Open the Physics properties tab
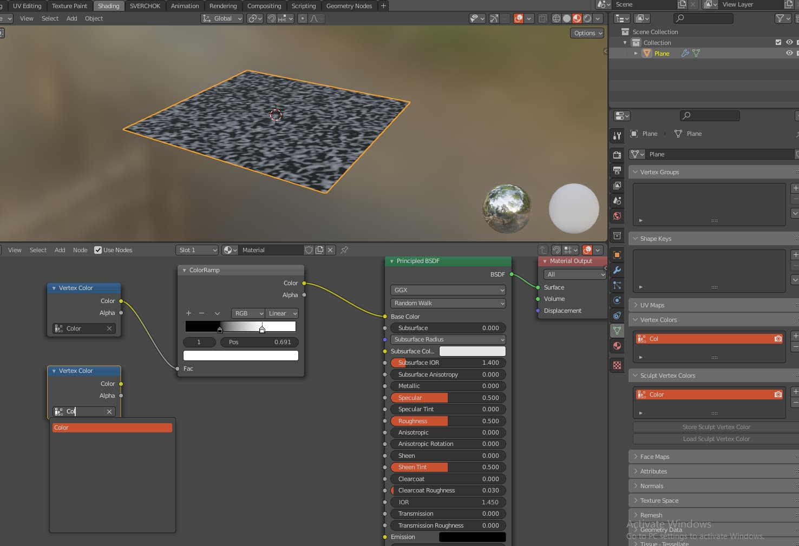Image resolution: width=799 pixels, height=546 pixels. pos(617,300)
